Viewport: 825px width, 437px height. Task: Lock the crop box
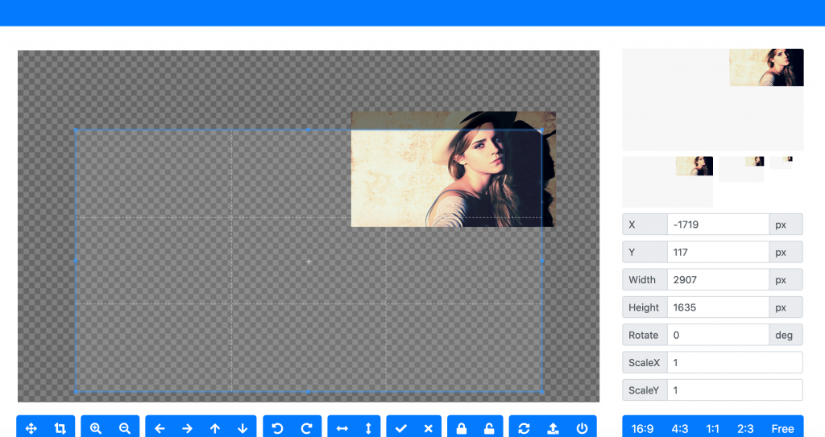coord(461,428)
